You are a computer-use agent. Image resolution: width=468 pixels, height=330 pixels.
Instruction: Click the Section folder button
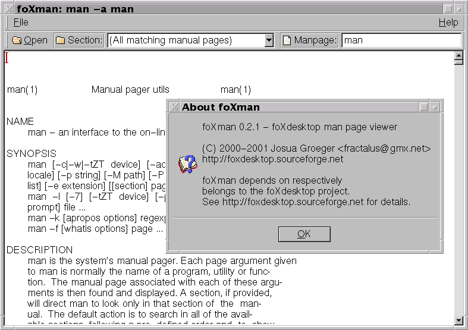79,40
